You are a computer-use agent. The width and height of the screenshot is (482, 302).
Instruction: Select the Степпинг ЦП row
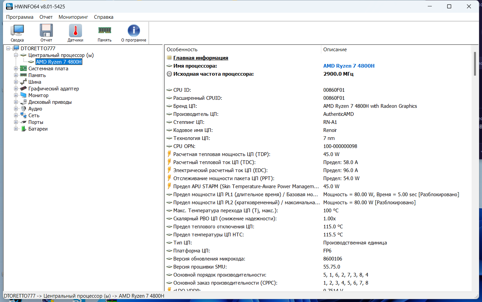click(318, 122)
